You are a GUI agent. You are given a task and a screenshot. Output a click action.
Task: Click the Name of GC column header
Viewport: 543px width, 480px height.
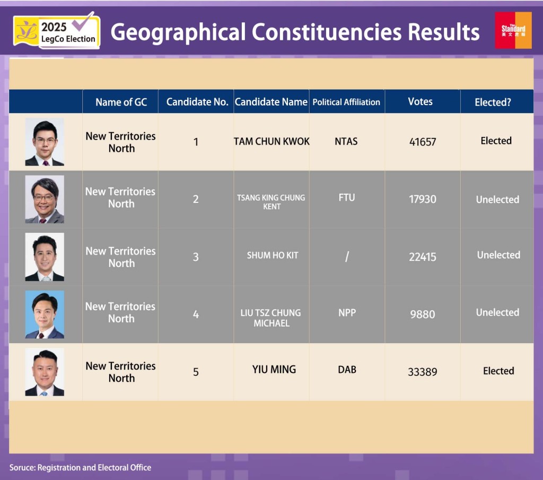pos(121,102)
